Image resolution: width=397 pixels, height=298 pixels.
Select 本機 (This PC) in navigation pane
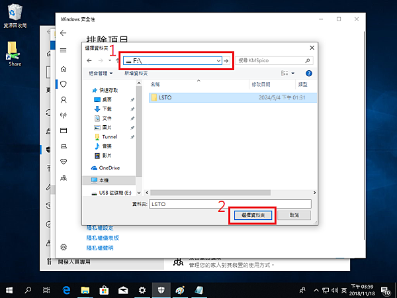pyautogui.click(x=107, y=179)
